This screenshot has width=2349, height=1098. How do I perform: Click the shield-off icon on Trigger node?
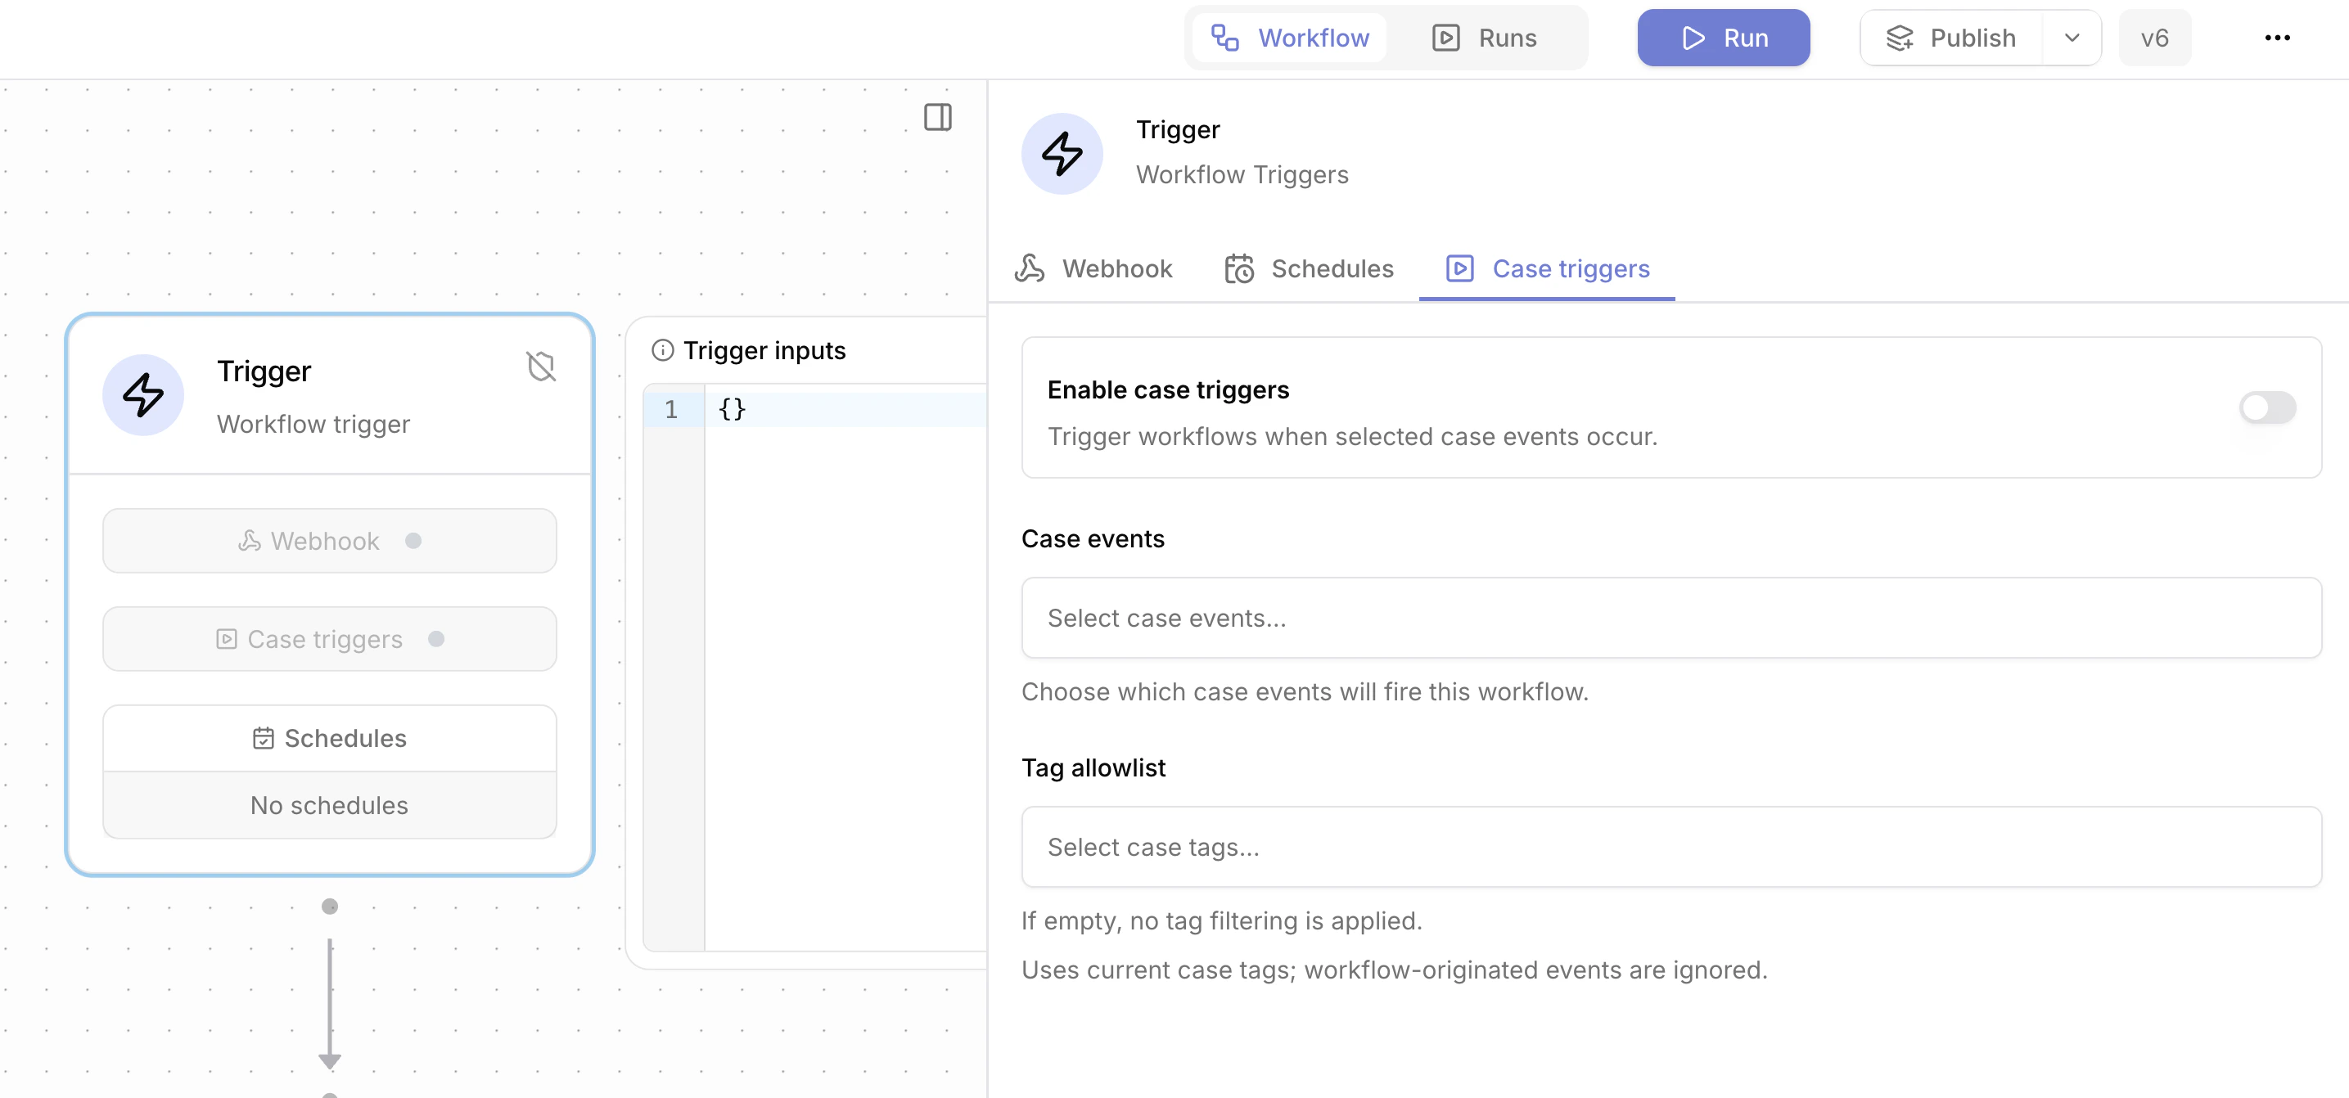(541, 367)
